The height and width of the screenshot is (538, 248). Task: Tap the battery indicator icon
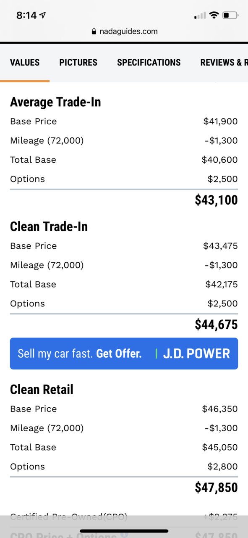point(230,16)
